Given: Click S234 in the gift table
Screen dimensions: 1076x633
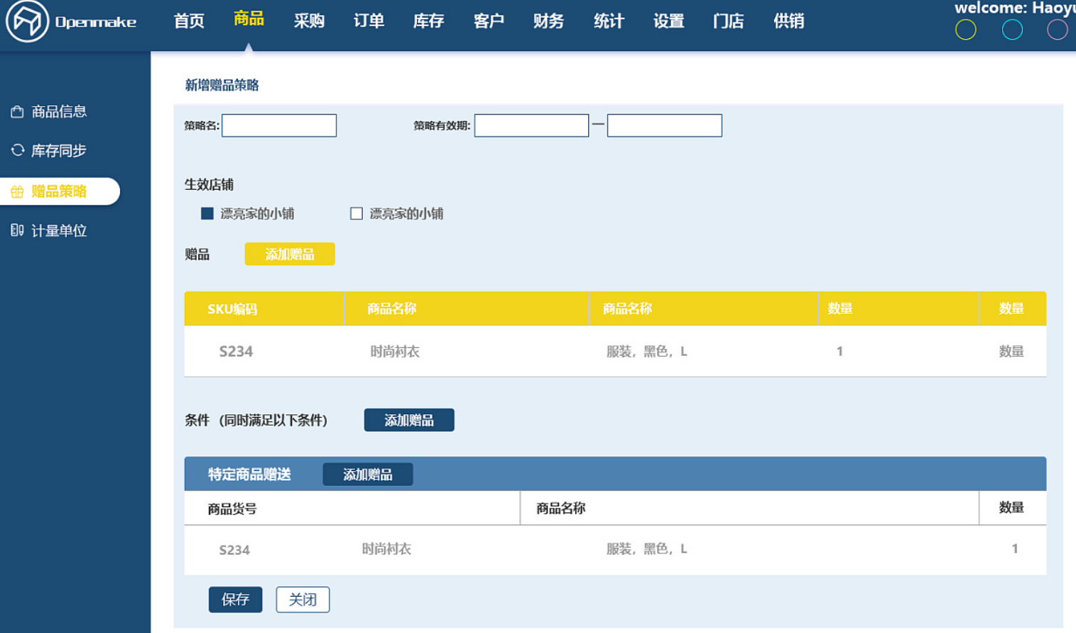Looking at the screenshot, I should (236, 351).
